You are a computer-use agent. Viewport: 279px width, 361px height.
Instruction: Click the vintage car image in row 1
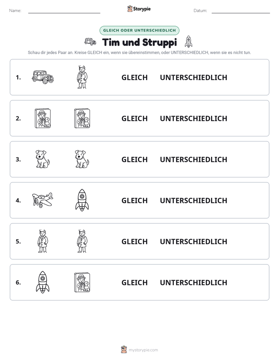click(43, 77)
